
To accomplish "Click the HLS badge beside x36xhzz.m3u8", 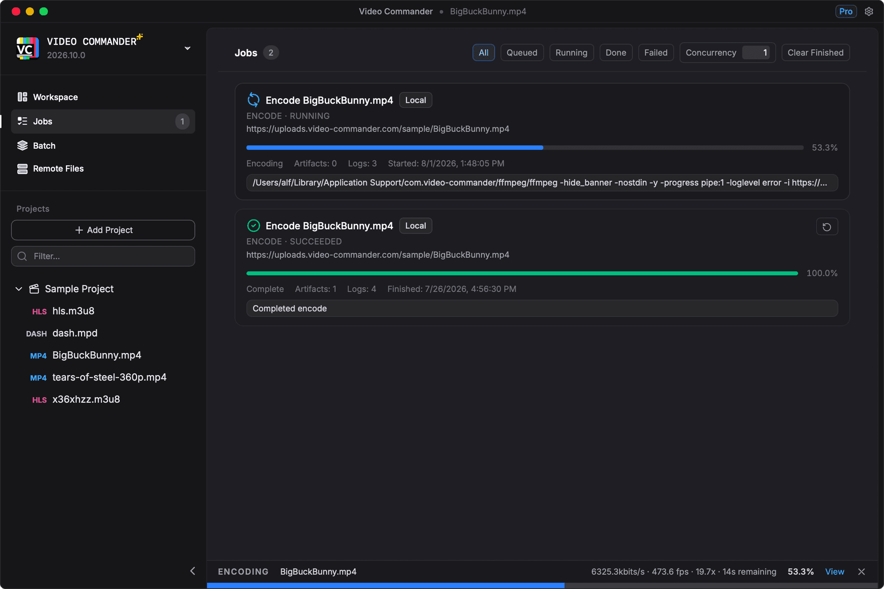I will (x=39, y=400).
